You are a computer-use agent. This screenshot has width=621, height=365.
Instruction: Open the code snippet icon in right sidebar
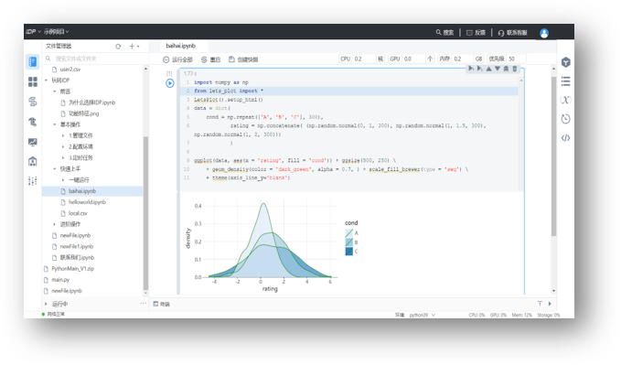coord(565,138)
